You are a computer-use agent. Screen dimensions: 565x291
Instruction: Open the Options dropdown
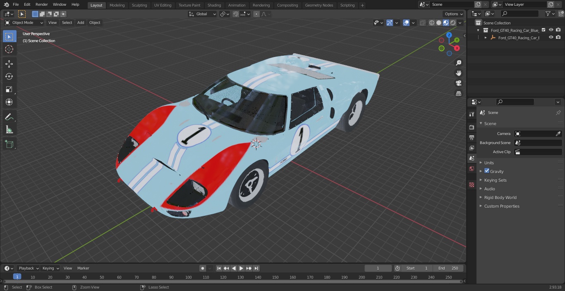pos(454,14)
